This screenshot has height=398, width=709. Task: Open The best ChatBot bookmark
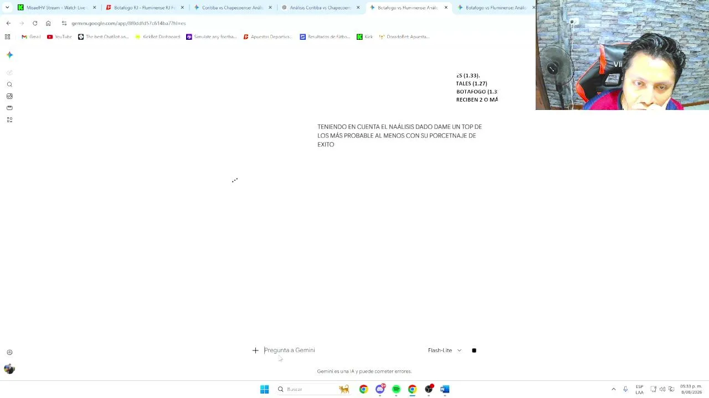tap(104, 36)
